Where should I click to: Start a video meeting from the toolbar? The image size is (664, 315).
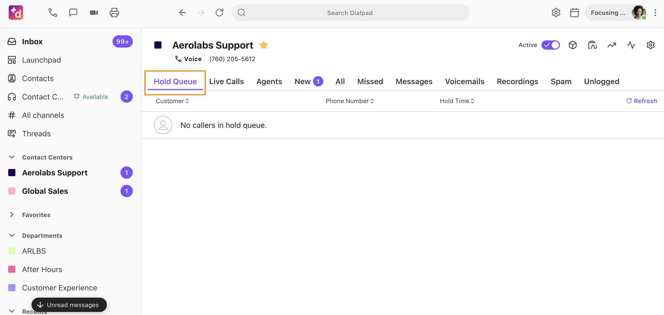pyautogui.click(x=94, y=13)
